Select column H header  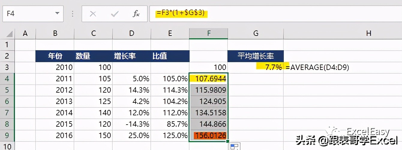[369, 33]
